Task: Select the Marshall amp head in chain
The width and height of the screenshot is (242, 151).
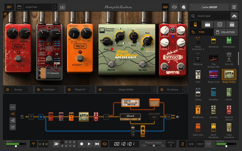Action: click(130, 117)
